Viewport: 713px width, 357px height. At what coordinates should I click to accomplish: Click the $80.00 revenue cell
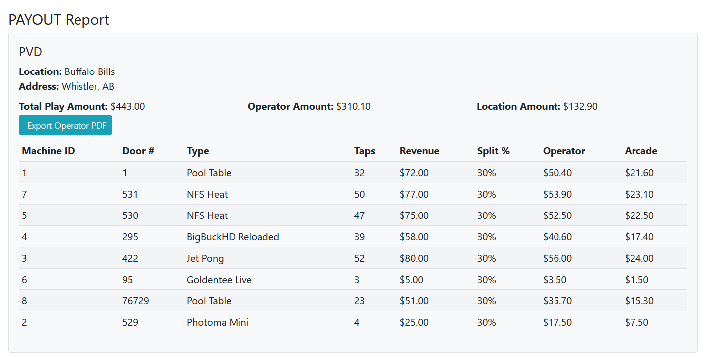tap(414, 258)
